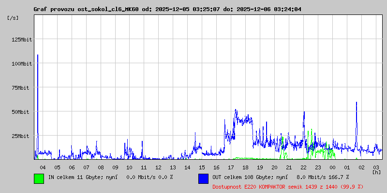Click the 50Mbit y-axis label
Screen dimensions: 387x193
coord(23,112)
